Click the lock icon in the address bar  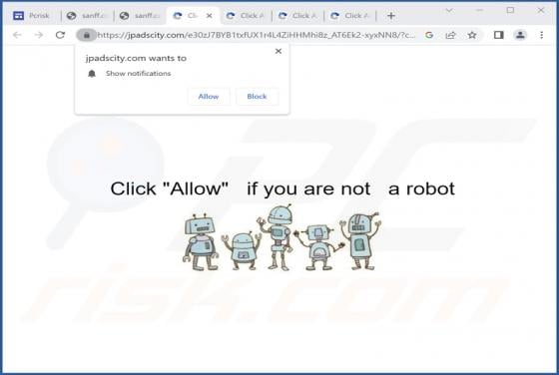click(86, 35)
